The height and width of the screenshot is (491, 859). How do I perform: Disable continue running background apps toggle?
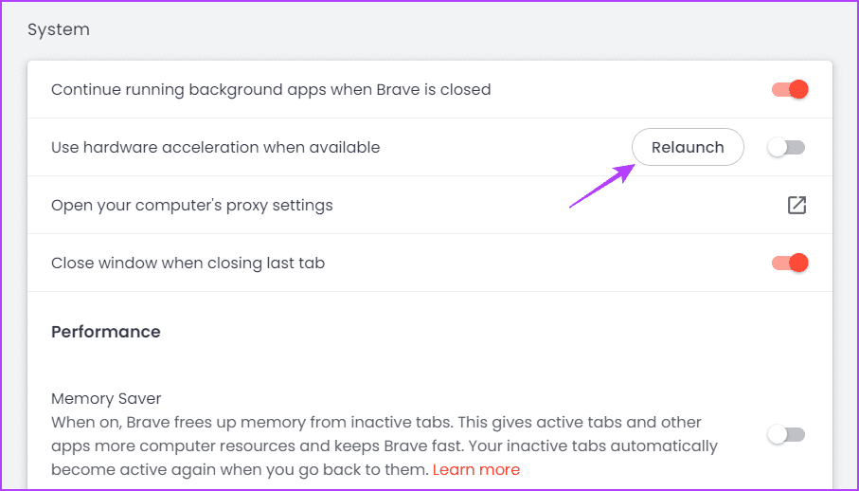788,90
